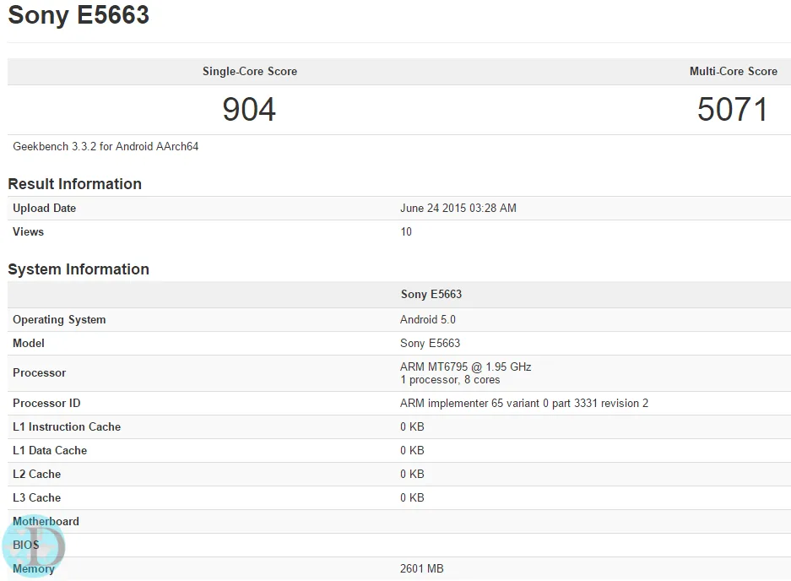This screenshot has height=581, width=791.
Task: Select the L2 Cache 0 KB value
Action: click(x=412, y=474)
